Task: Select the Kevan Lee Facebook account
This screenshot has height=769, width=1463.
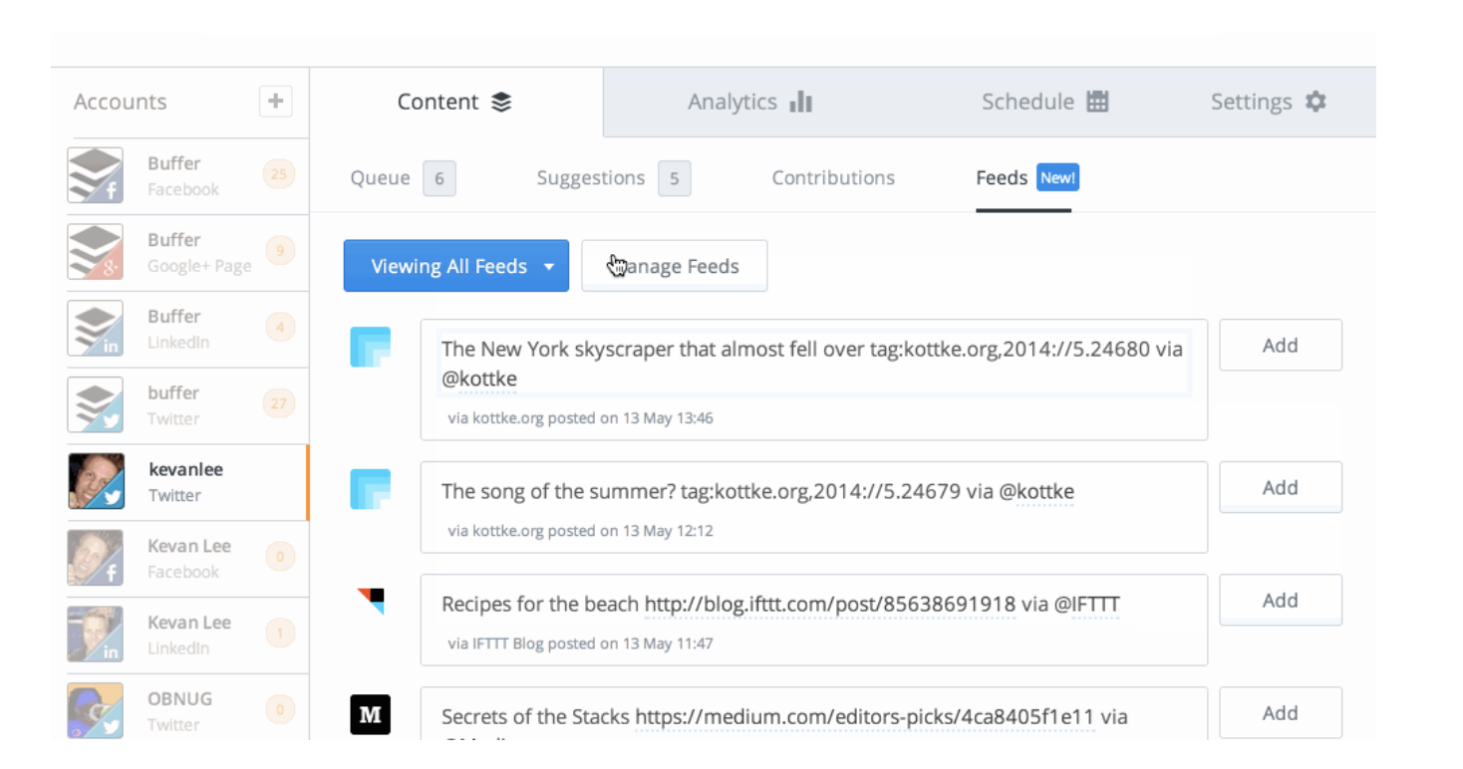Action: click(x=187, y=560)
